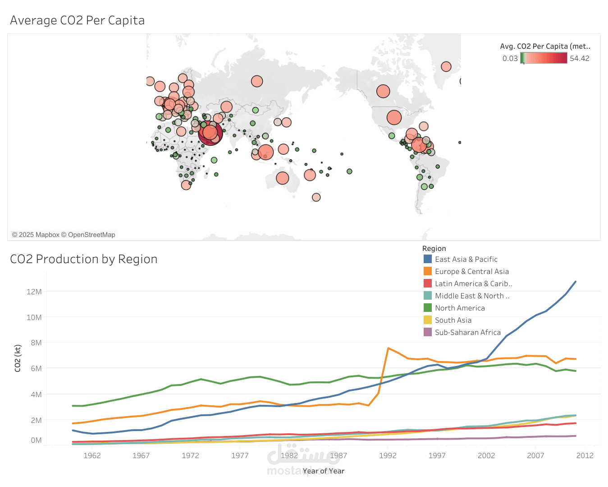This screenshot has height=487, width=608.
Task: Click the CO2 (kt) axis title
Action: click(18, 358)
